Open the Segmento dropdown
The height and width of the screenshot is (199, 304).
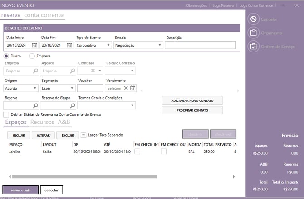coord(72,88)
